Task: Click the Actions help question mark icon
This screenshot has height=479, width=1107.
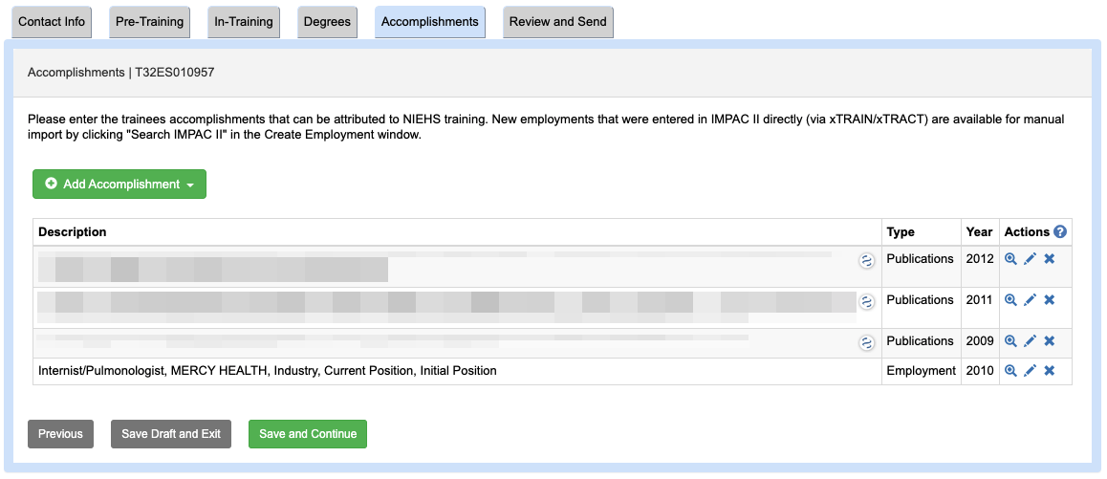Action: click(1060, 232)
